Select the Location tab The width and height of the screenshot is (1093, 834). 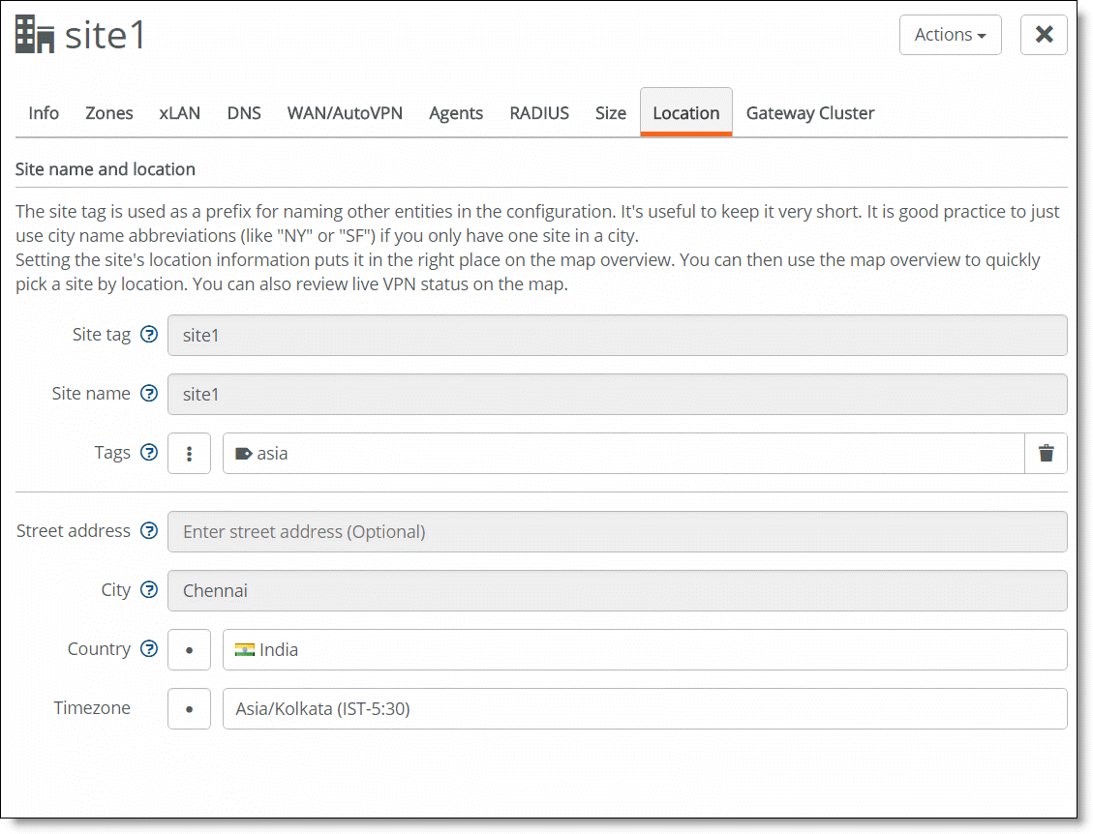[x=686, y=112]
